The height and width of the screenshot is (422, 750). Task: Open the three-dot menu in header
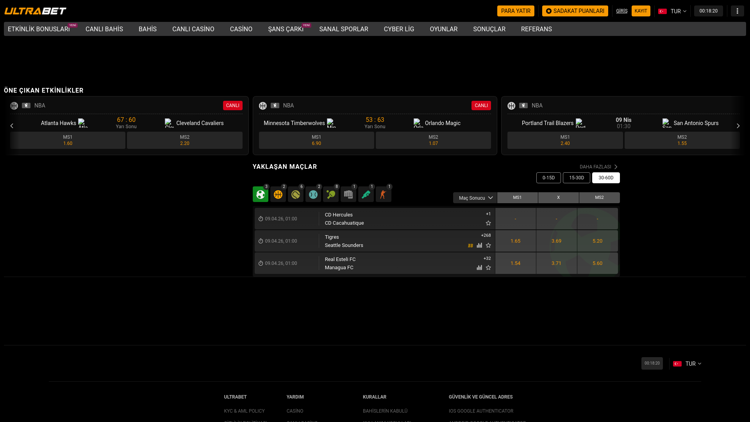[737, 11]
